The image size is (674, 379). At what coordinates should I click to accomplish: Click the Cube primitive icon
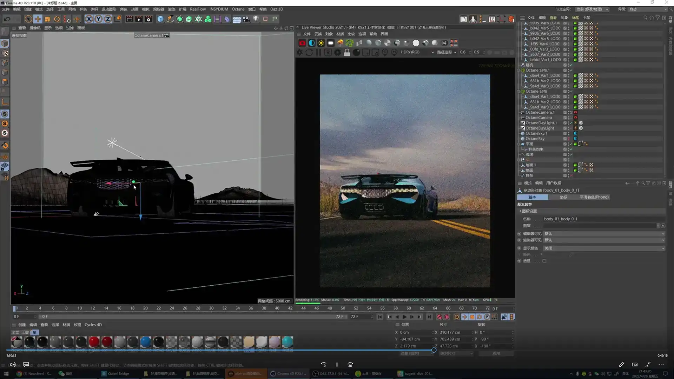tap(160, 19)
